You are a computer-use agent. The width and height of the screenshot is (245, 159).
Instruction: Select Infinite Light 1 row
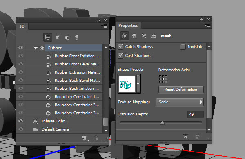tap(60, 121)
